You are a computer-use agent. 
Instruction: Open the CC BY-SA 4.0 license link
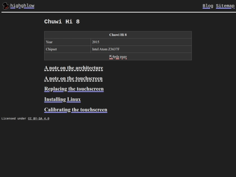(38, 118)
